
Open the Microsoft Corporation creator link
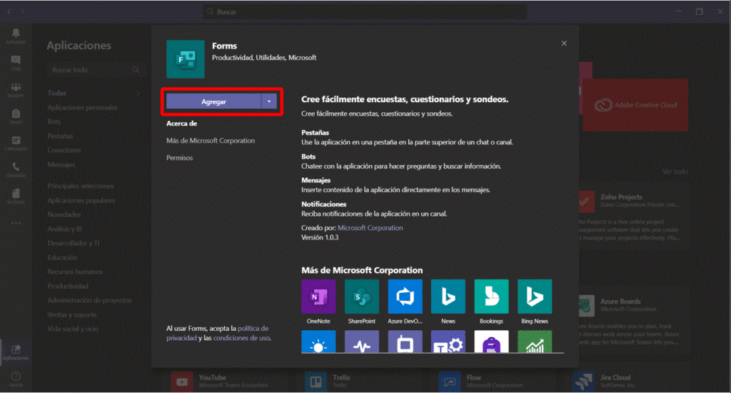[x=370, y=228]
